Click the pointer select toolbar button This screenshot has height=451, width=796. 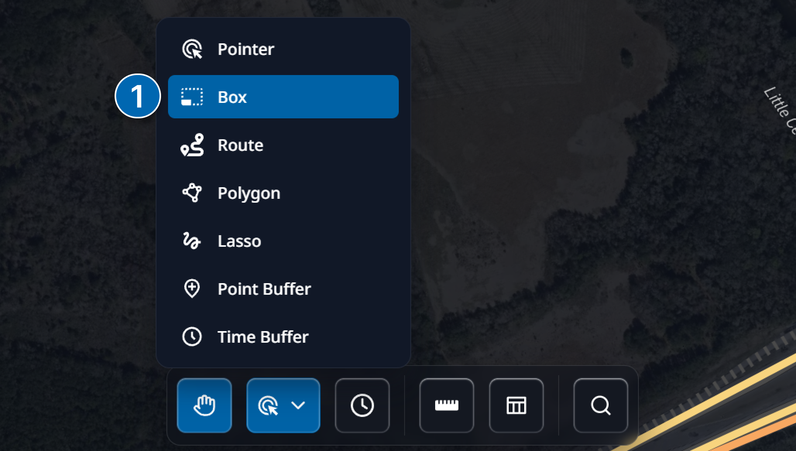[268, 405]
